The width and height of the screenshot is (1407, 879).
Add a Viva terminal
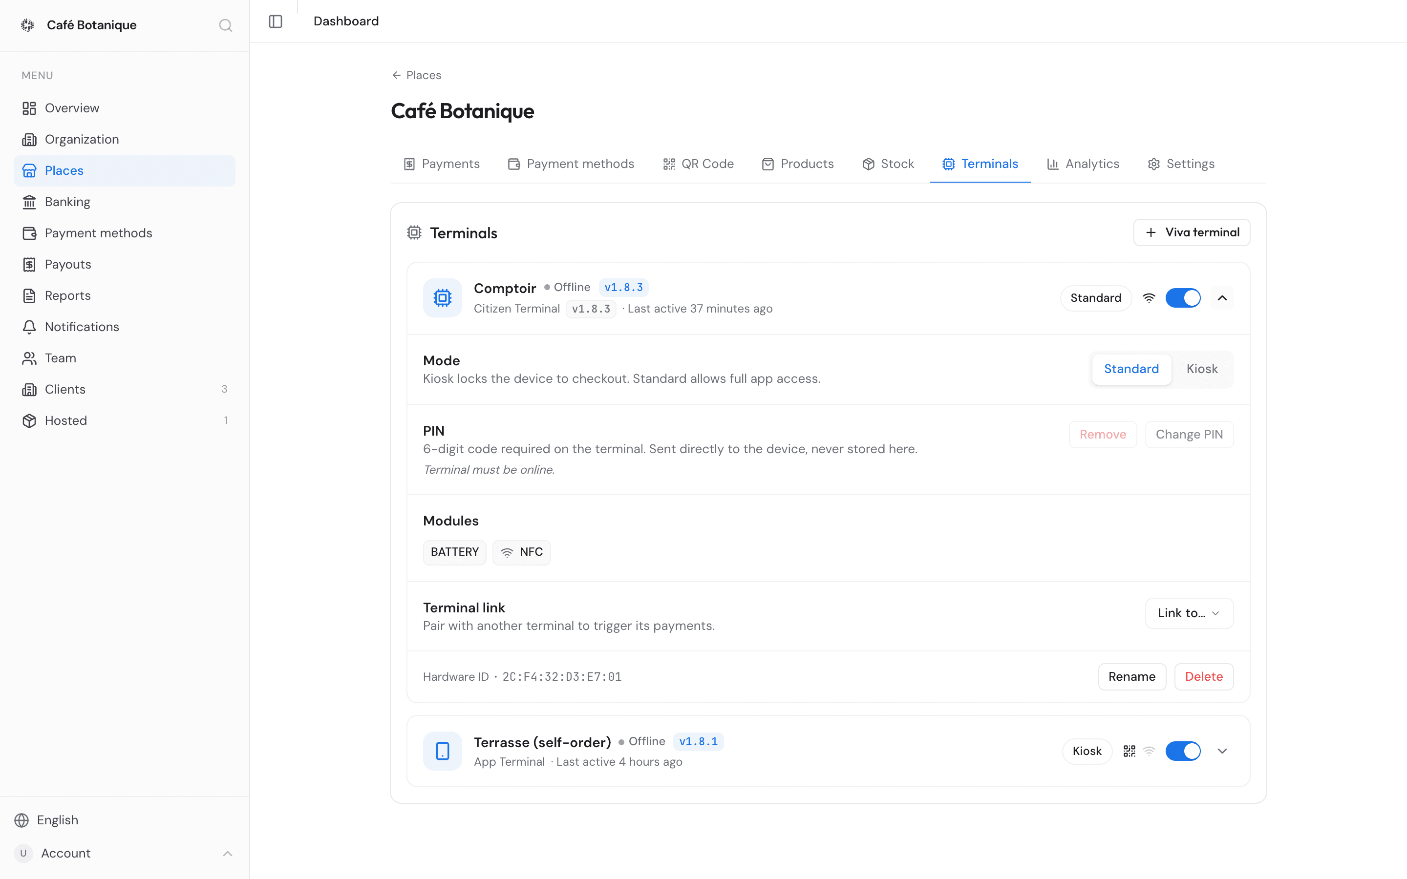[1191, 232]
